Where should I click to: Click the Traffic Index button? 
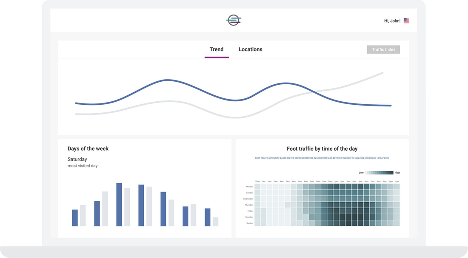point(383,49)
